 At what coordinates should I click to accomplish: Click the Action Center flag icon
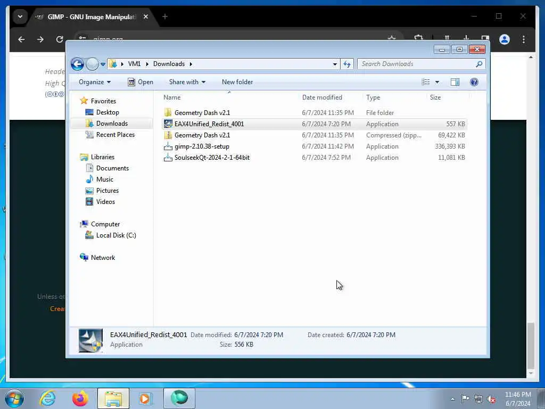(465, 399)
